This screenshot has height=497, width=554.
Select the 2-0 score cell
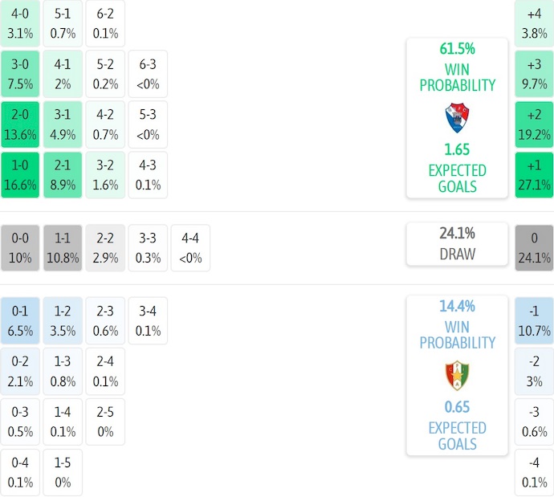point(21,124)
